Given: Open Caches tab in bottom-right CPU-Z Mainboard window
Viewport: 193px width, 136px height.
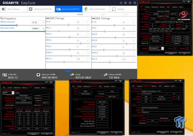Looking at the screenshot, I should [x=139, y=86].
